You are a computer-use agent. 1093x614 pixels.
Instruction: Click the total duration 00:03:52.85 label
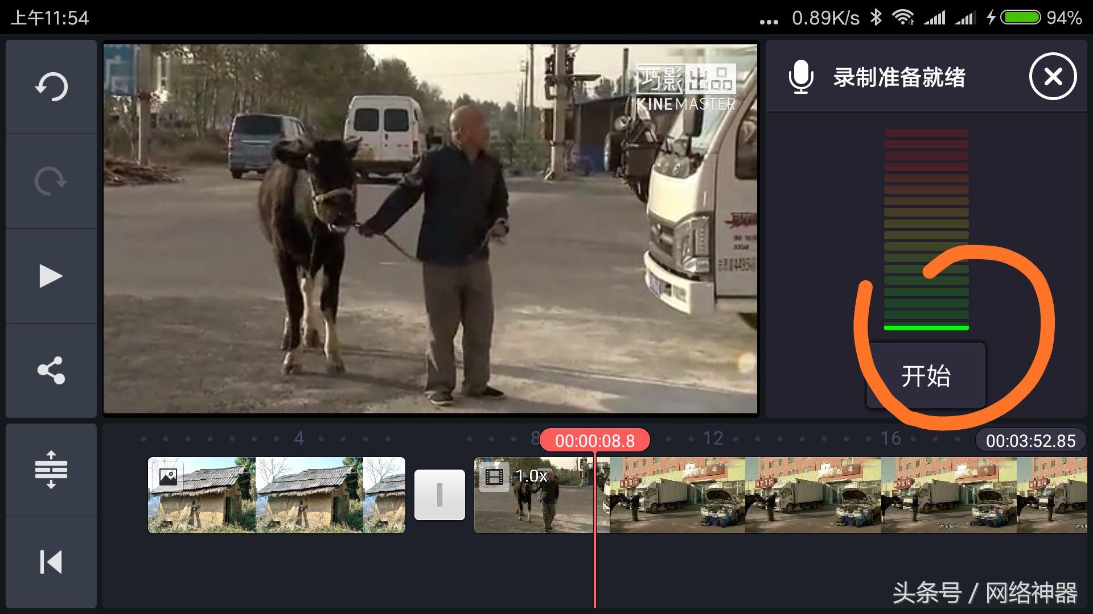tap(1030, 441)
